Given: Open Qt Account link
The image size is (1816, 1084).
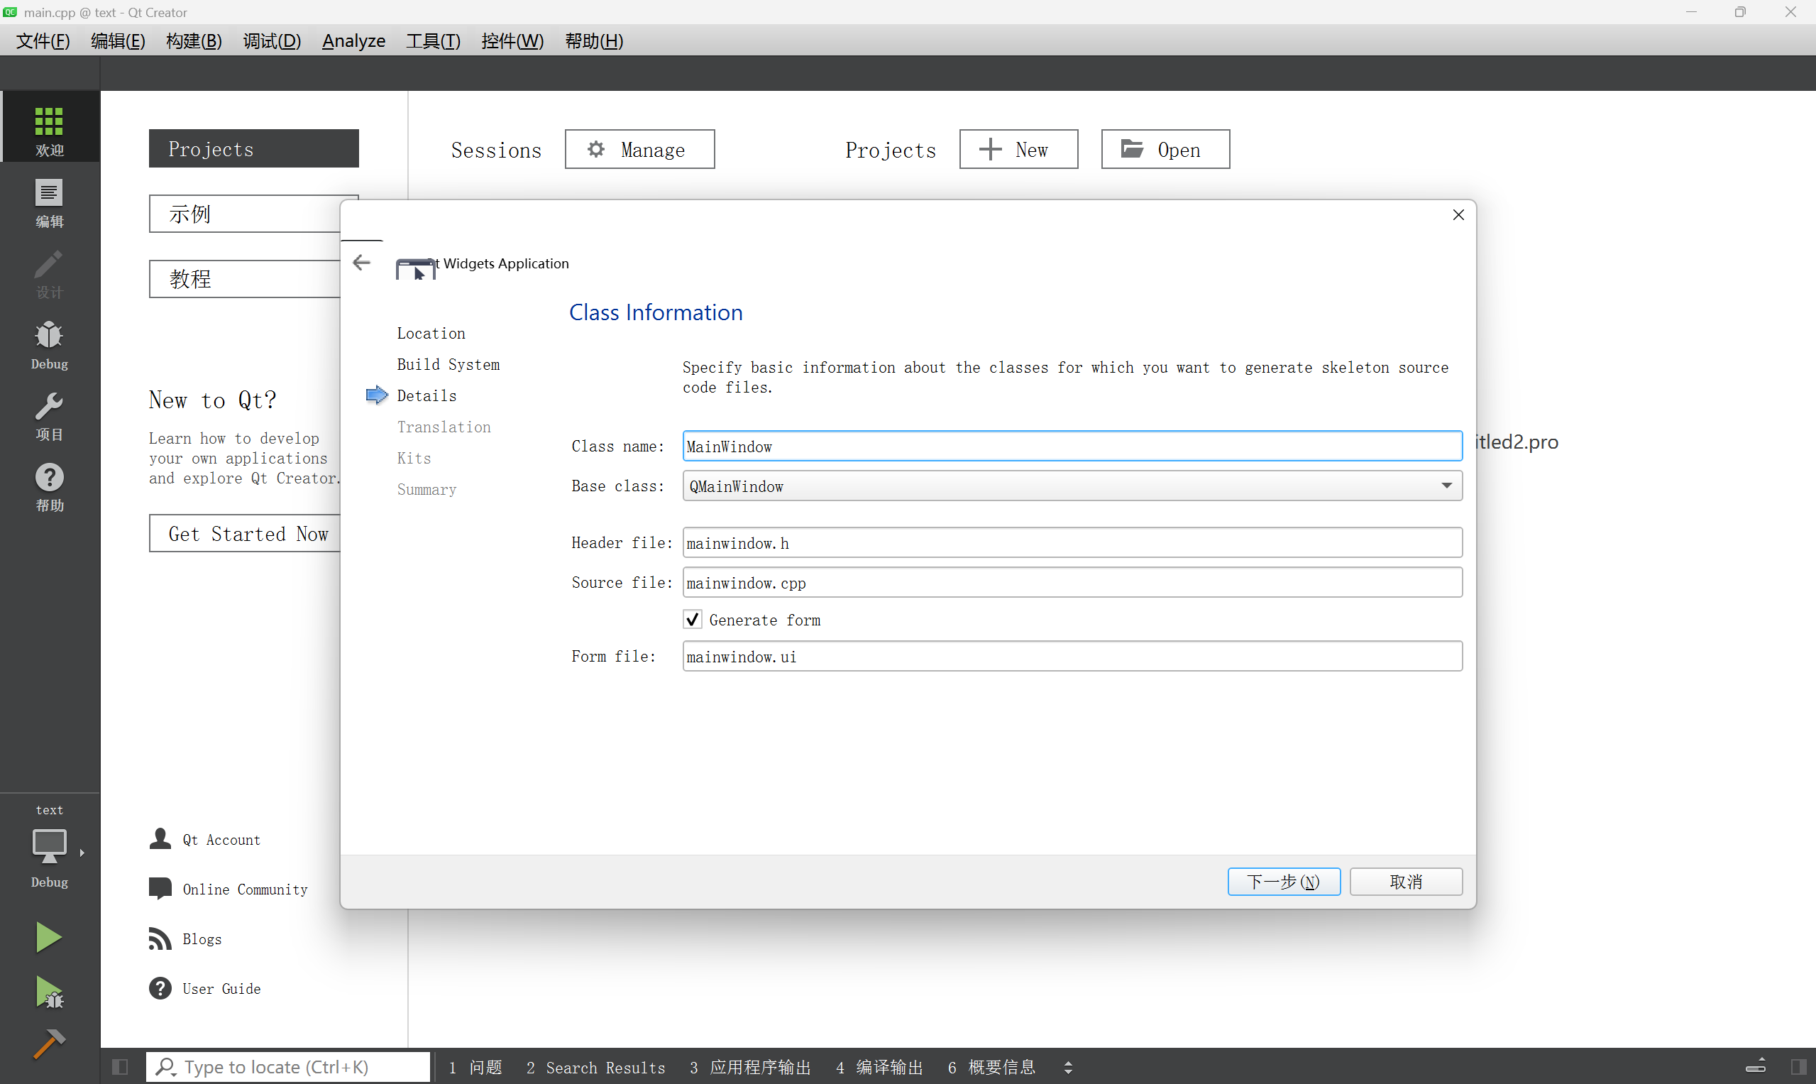Looking at the screenshot, I should pyautogui.click(x=205, y=839).
